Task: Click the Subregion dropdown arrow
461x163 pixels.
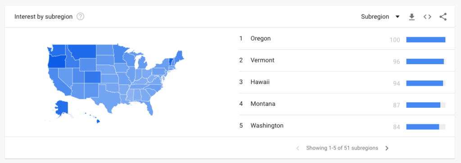Action: coord(398,17)
